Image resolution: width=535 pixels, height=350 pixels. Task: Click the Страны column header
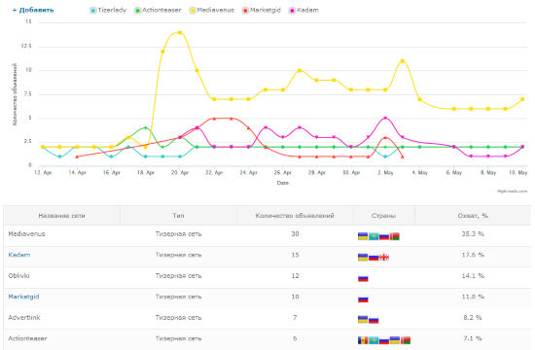pyautogui.click(x=384, y=216)
